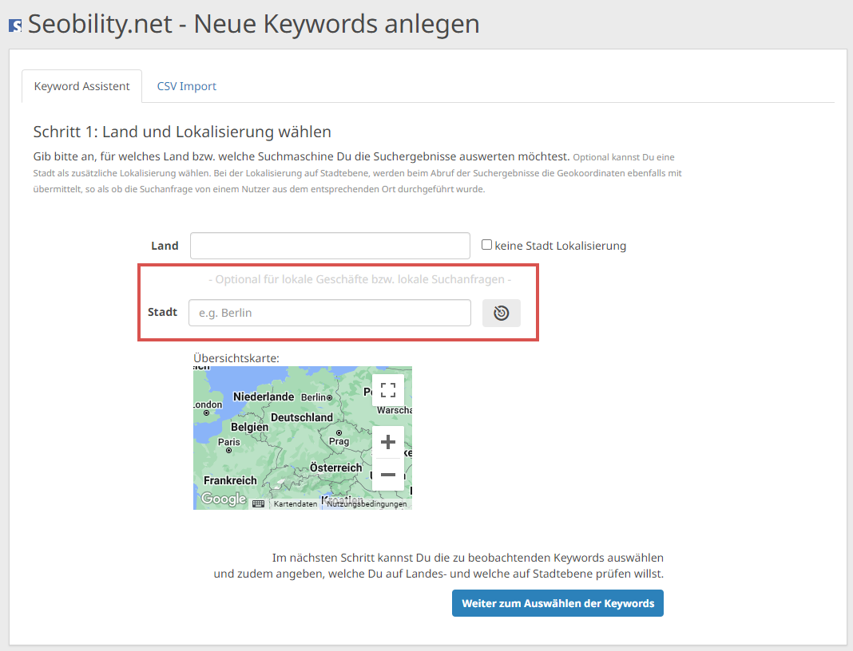This screenshot has height=651, width=853.
Task: Click Belgien label on map
Action: click(250, 427)
